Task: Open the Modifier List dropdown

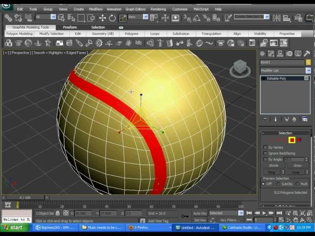Action: pyautogui.click(x=308, y=70)
